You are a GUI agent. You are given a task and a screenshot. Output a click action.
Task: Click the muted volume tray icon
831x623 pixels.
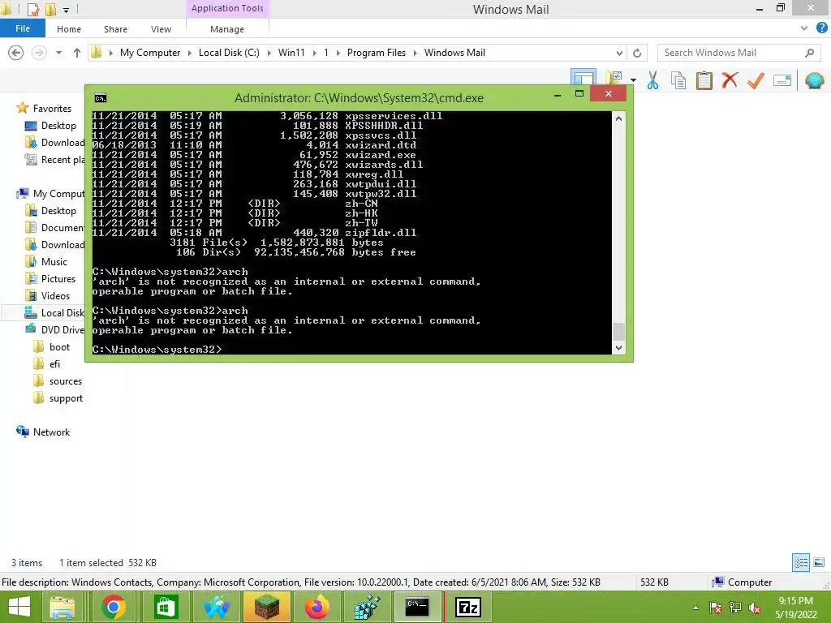[755, 608]
